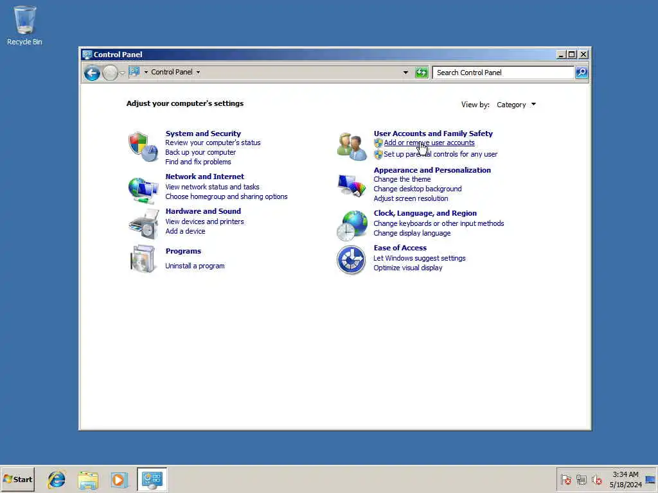The height and width of the screenshot is (493, 658).
Task: Expand the arrow before Control Panel breadcrumb
Action: [146, 72]
